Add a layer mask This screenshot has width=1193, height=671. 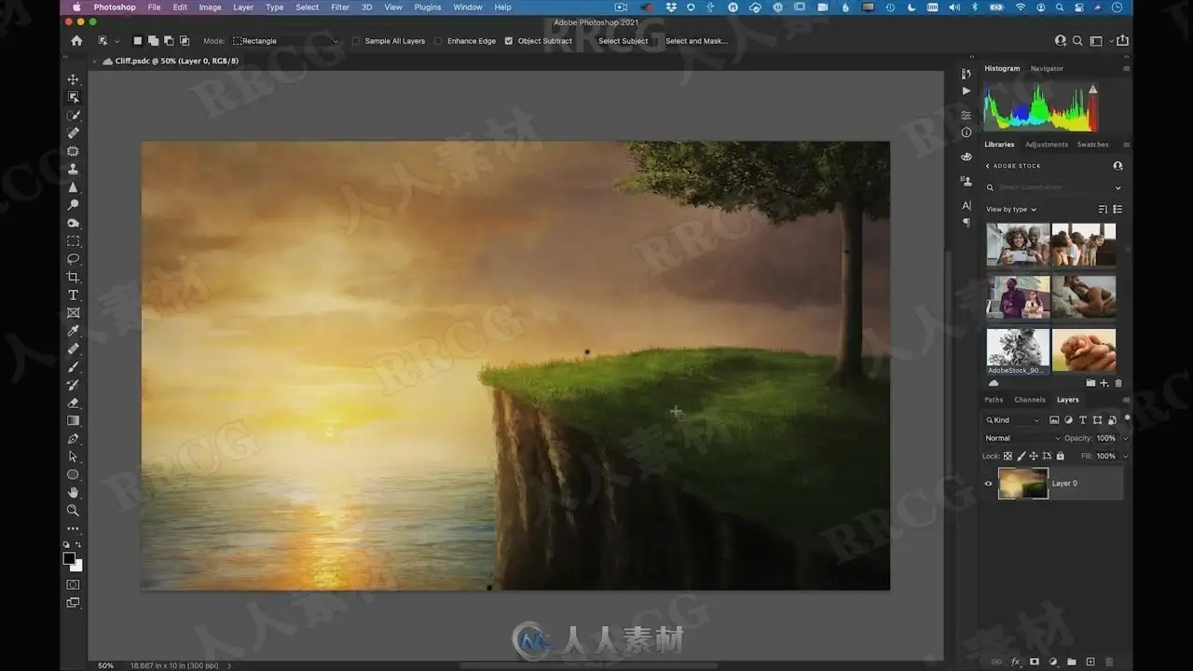(x=1034, y=662)
